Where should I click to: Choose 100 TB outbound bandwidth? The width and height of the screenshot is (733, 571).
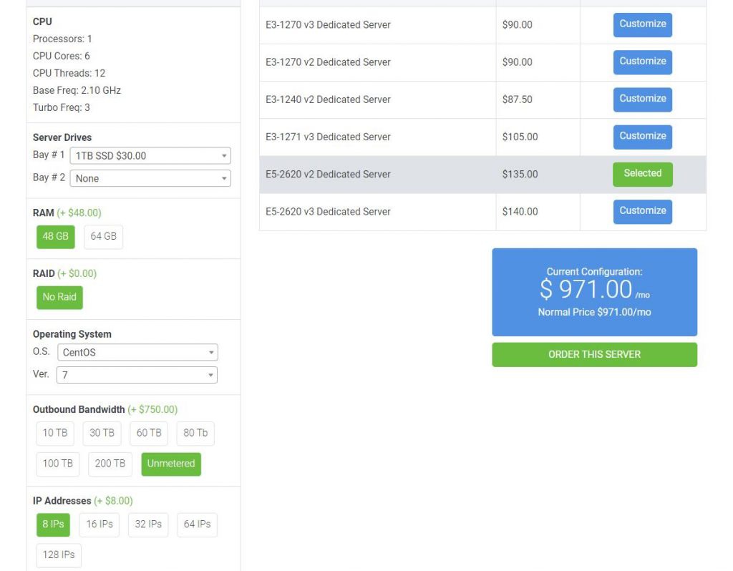[x=57, y=464]
